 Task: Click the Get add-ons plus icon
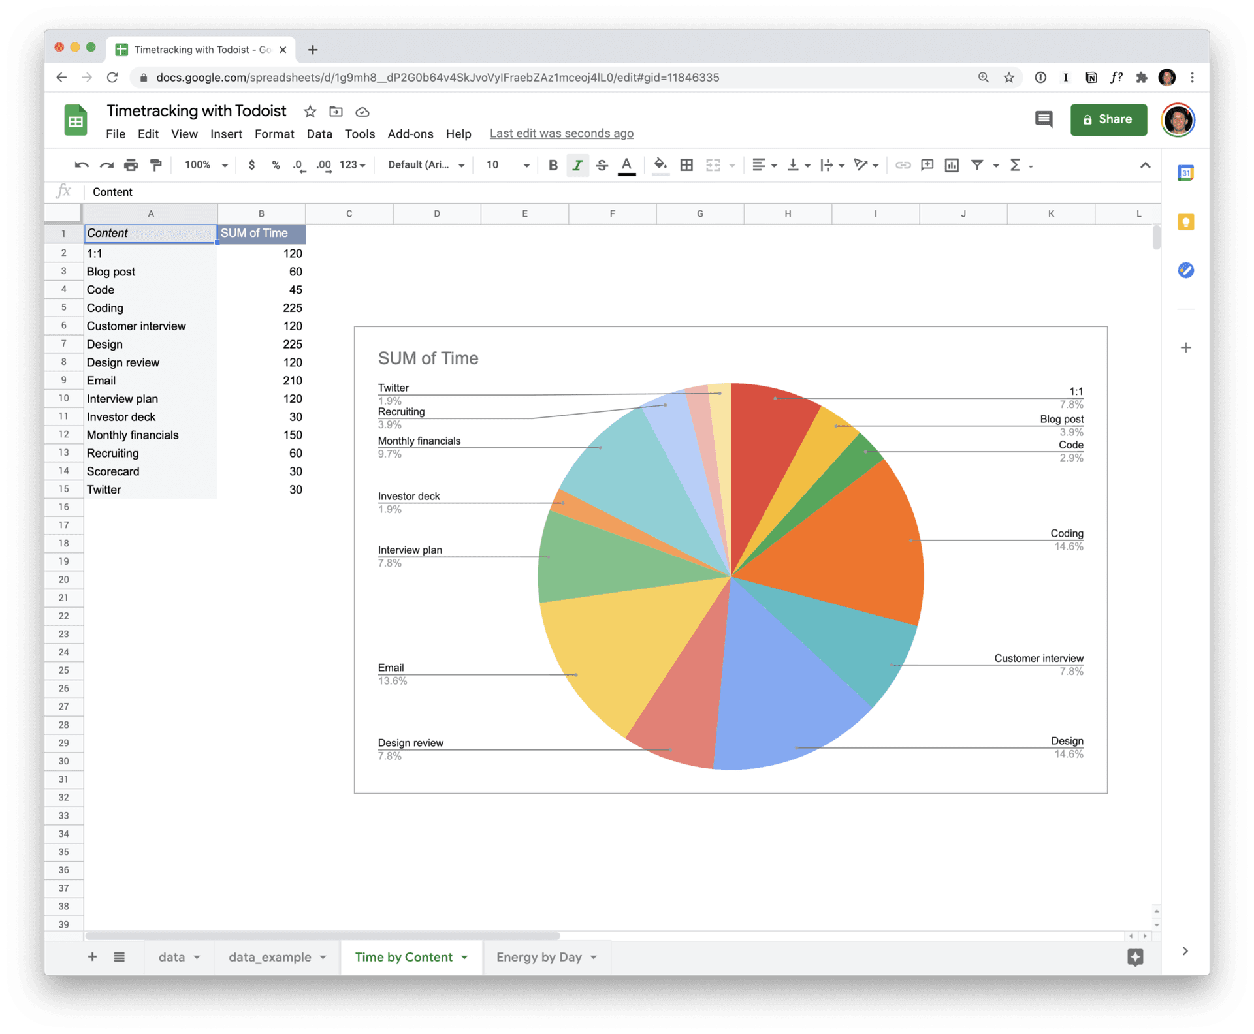tap(1186, 347)
